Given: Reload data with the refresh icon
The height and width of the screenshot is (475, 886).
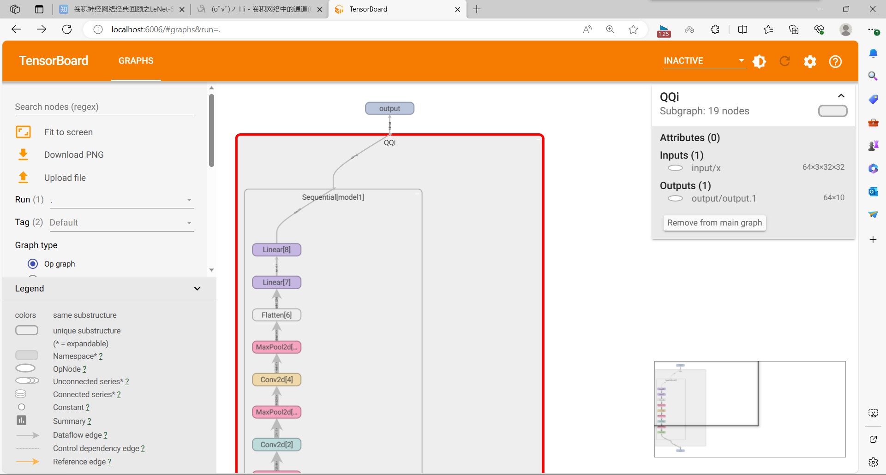Looking at the screenshot, I should pyautogui.click(x=784, y=61).
